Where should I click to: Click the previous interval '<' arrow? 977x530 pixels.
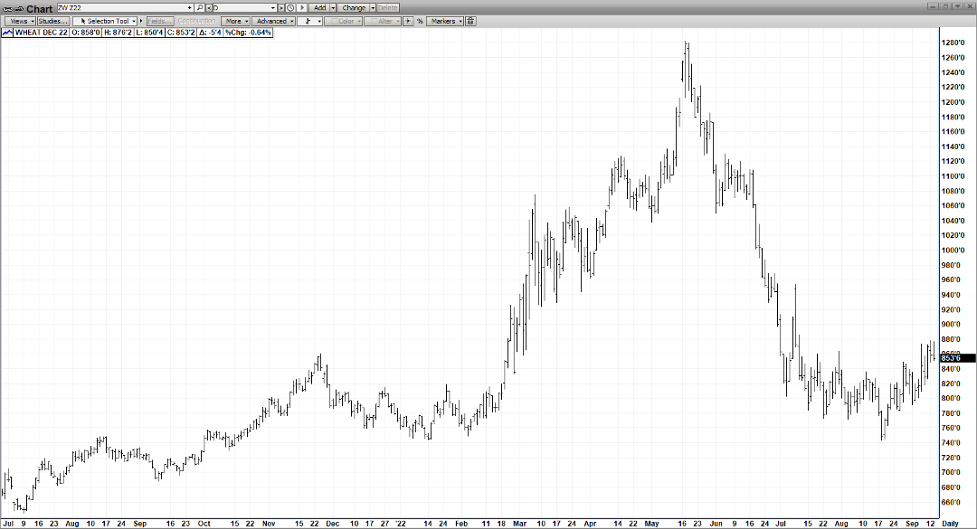209,7
